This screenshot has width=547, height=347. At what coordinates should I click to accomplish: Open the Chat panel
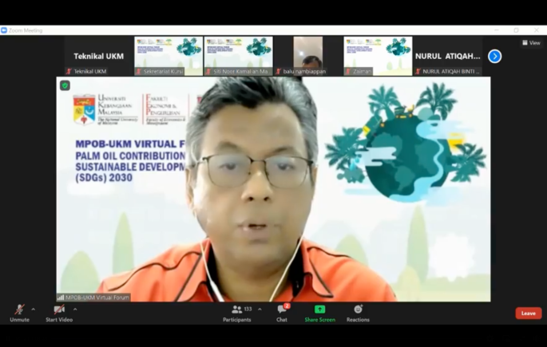(x=282, y=313)
